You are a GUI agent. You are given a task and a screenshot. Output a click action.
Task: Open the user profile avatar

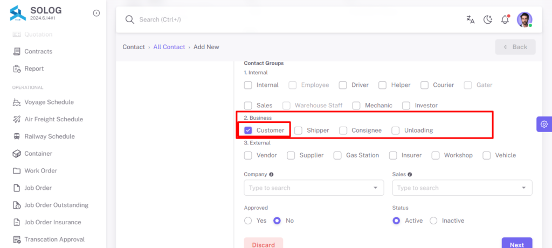525,19
